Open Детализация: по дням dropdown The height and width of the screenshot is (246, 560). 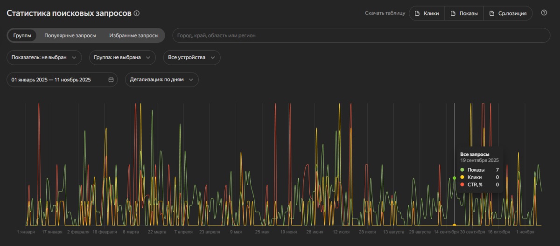[162, 80]
